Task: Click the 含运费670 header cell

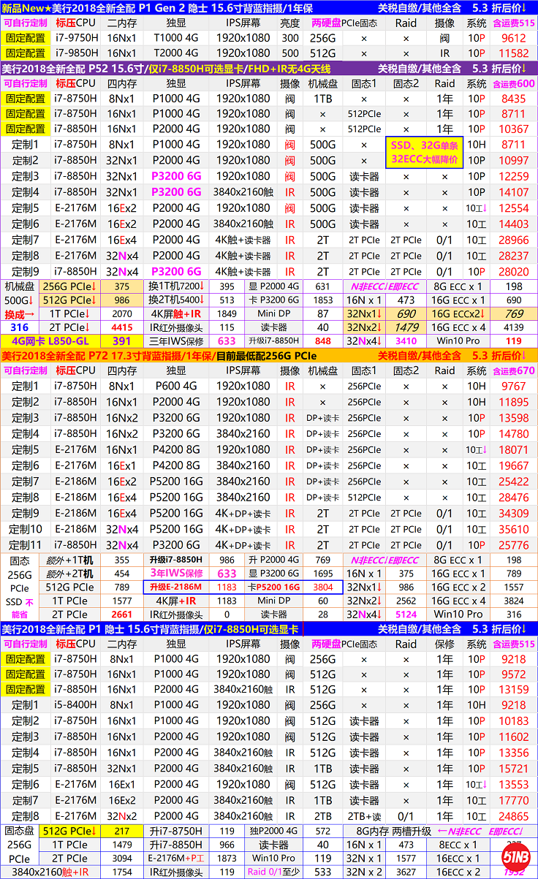Action: point(513,370)
